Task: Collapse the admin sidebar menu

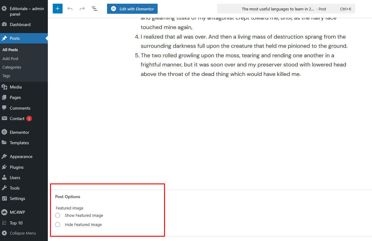Action: (x=19, y=233)
